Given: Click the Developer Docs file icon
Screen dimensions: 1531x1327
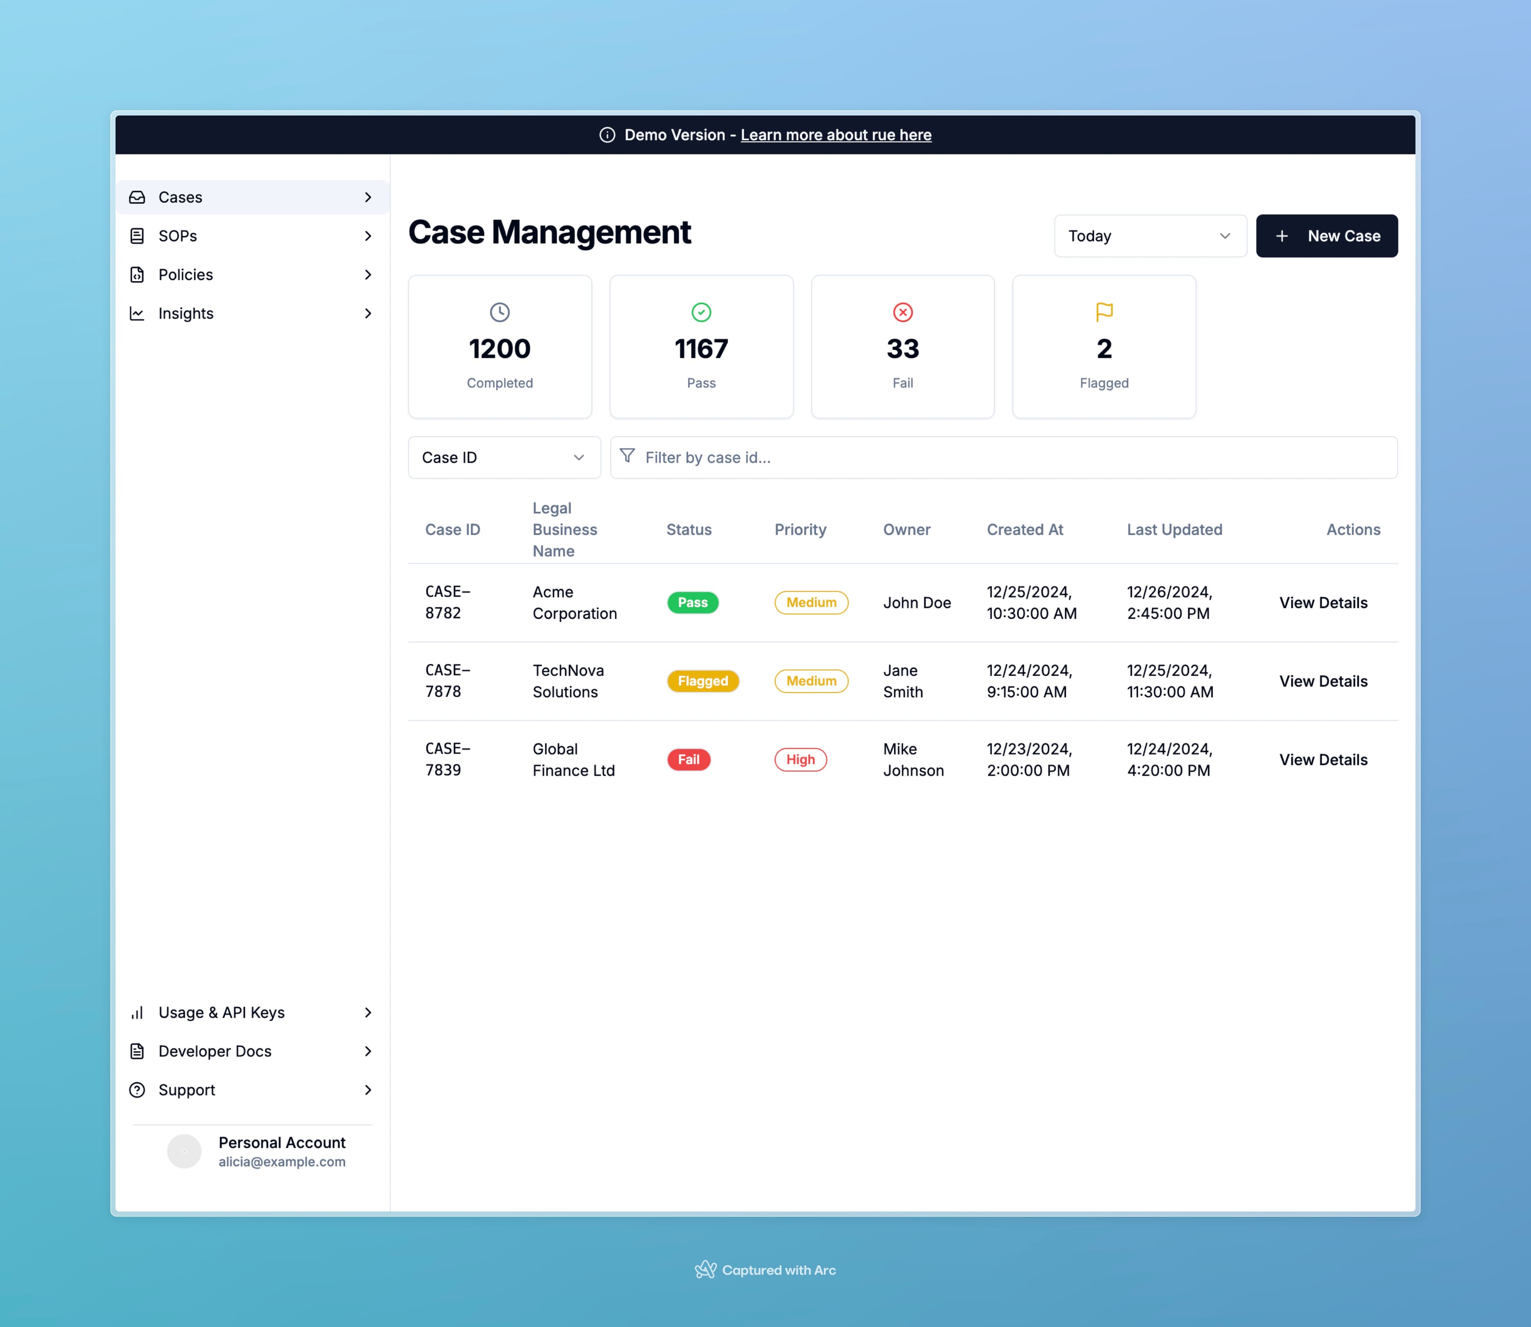Looking at the screenshot, I should [x=138, y=1051].
